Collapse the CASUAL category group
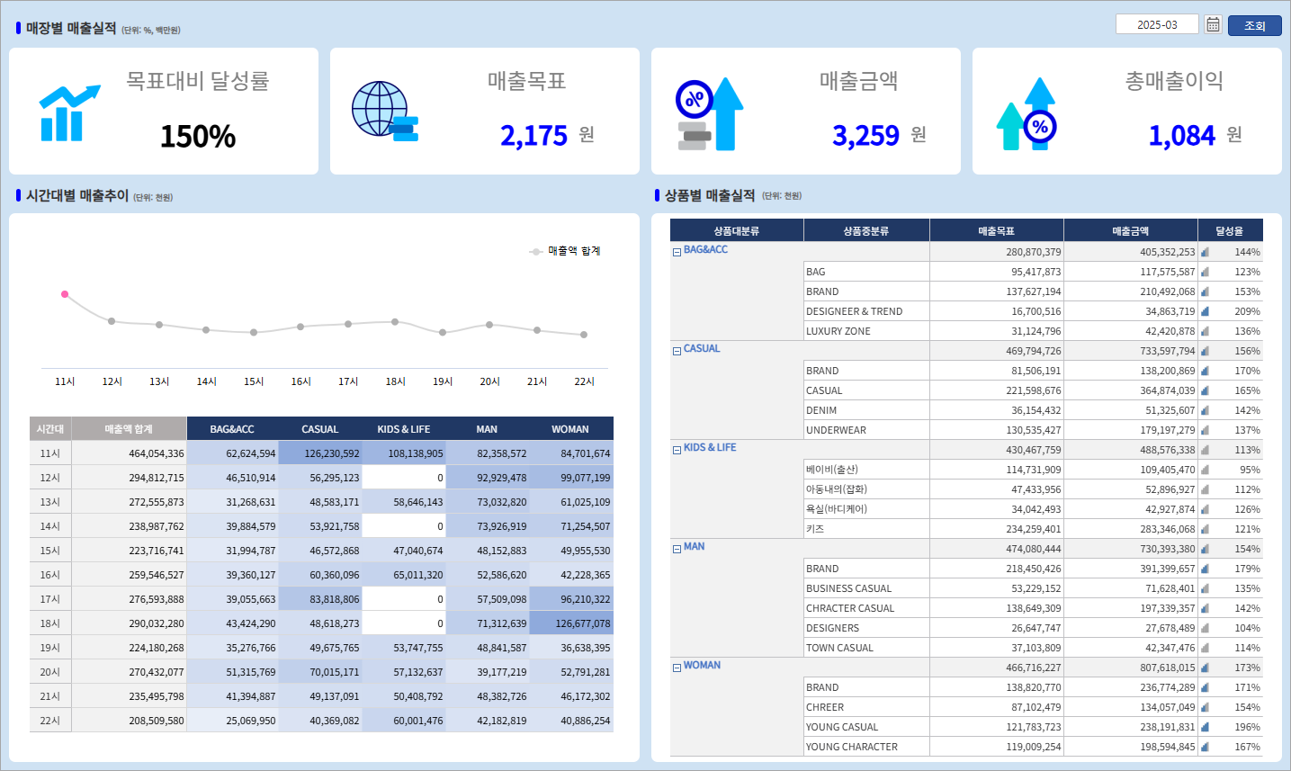1291x771 pixels. (677, 351)
